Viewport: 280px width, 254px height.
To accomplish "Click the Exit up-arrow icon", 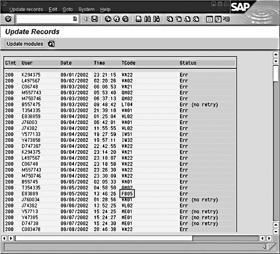I will click(117, 19).
